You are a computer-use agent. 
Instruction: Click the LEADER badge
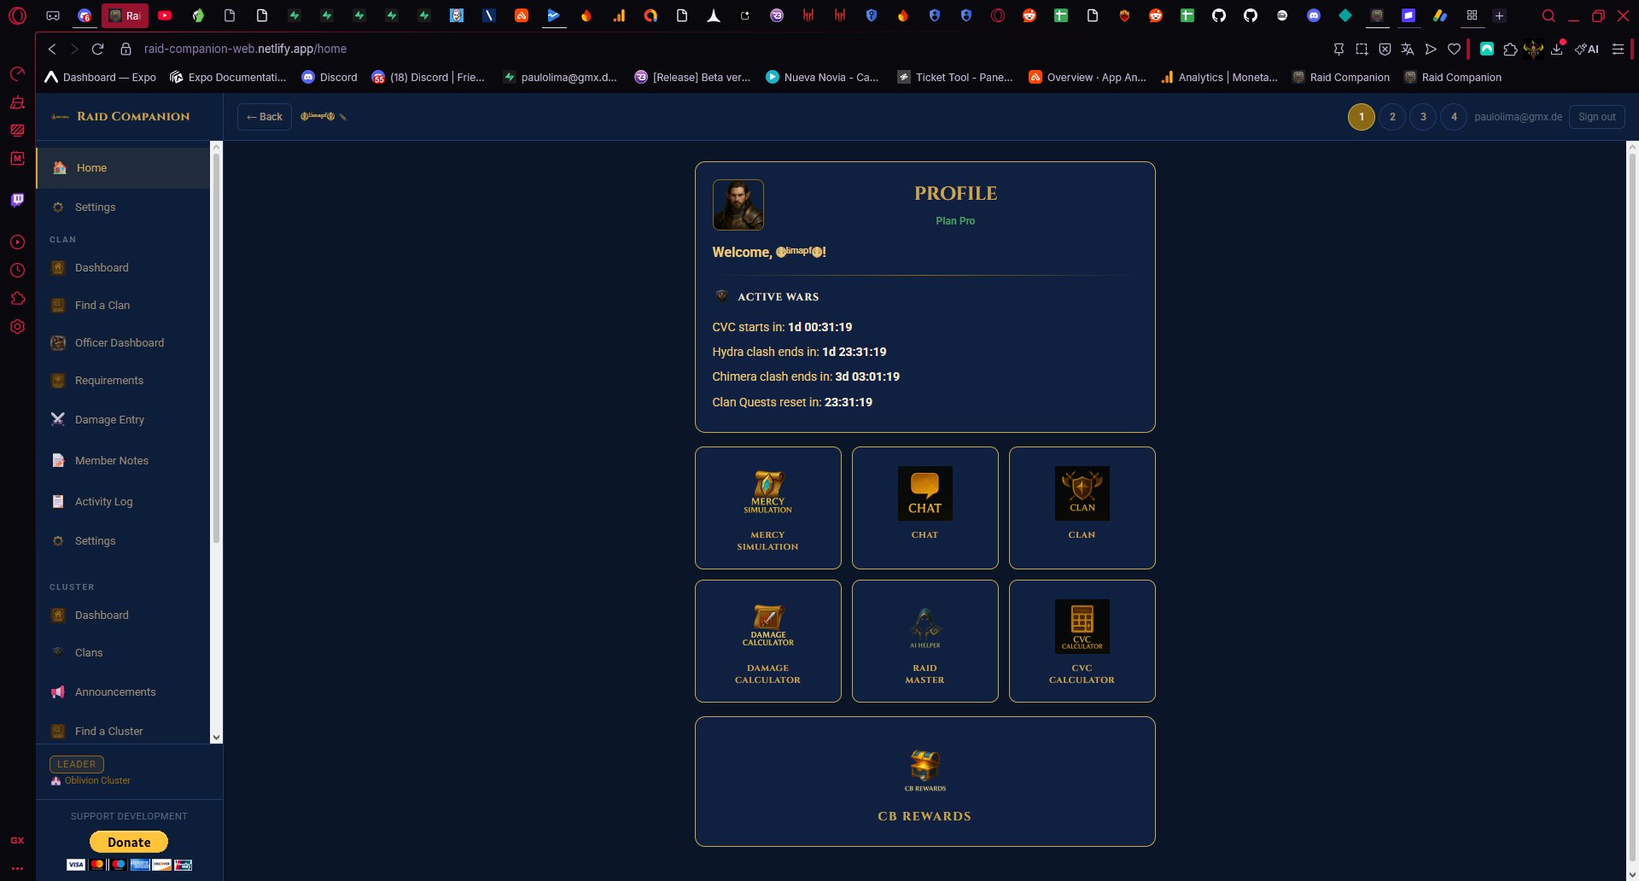click(77, 765)
